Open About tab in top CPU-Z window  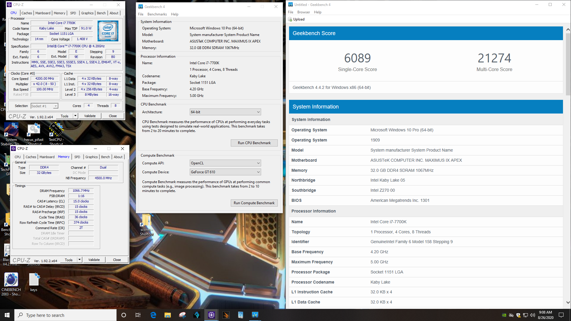coord(114,13)
